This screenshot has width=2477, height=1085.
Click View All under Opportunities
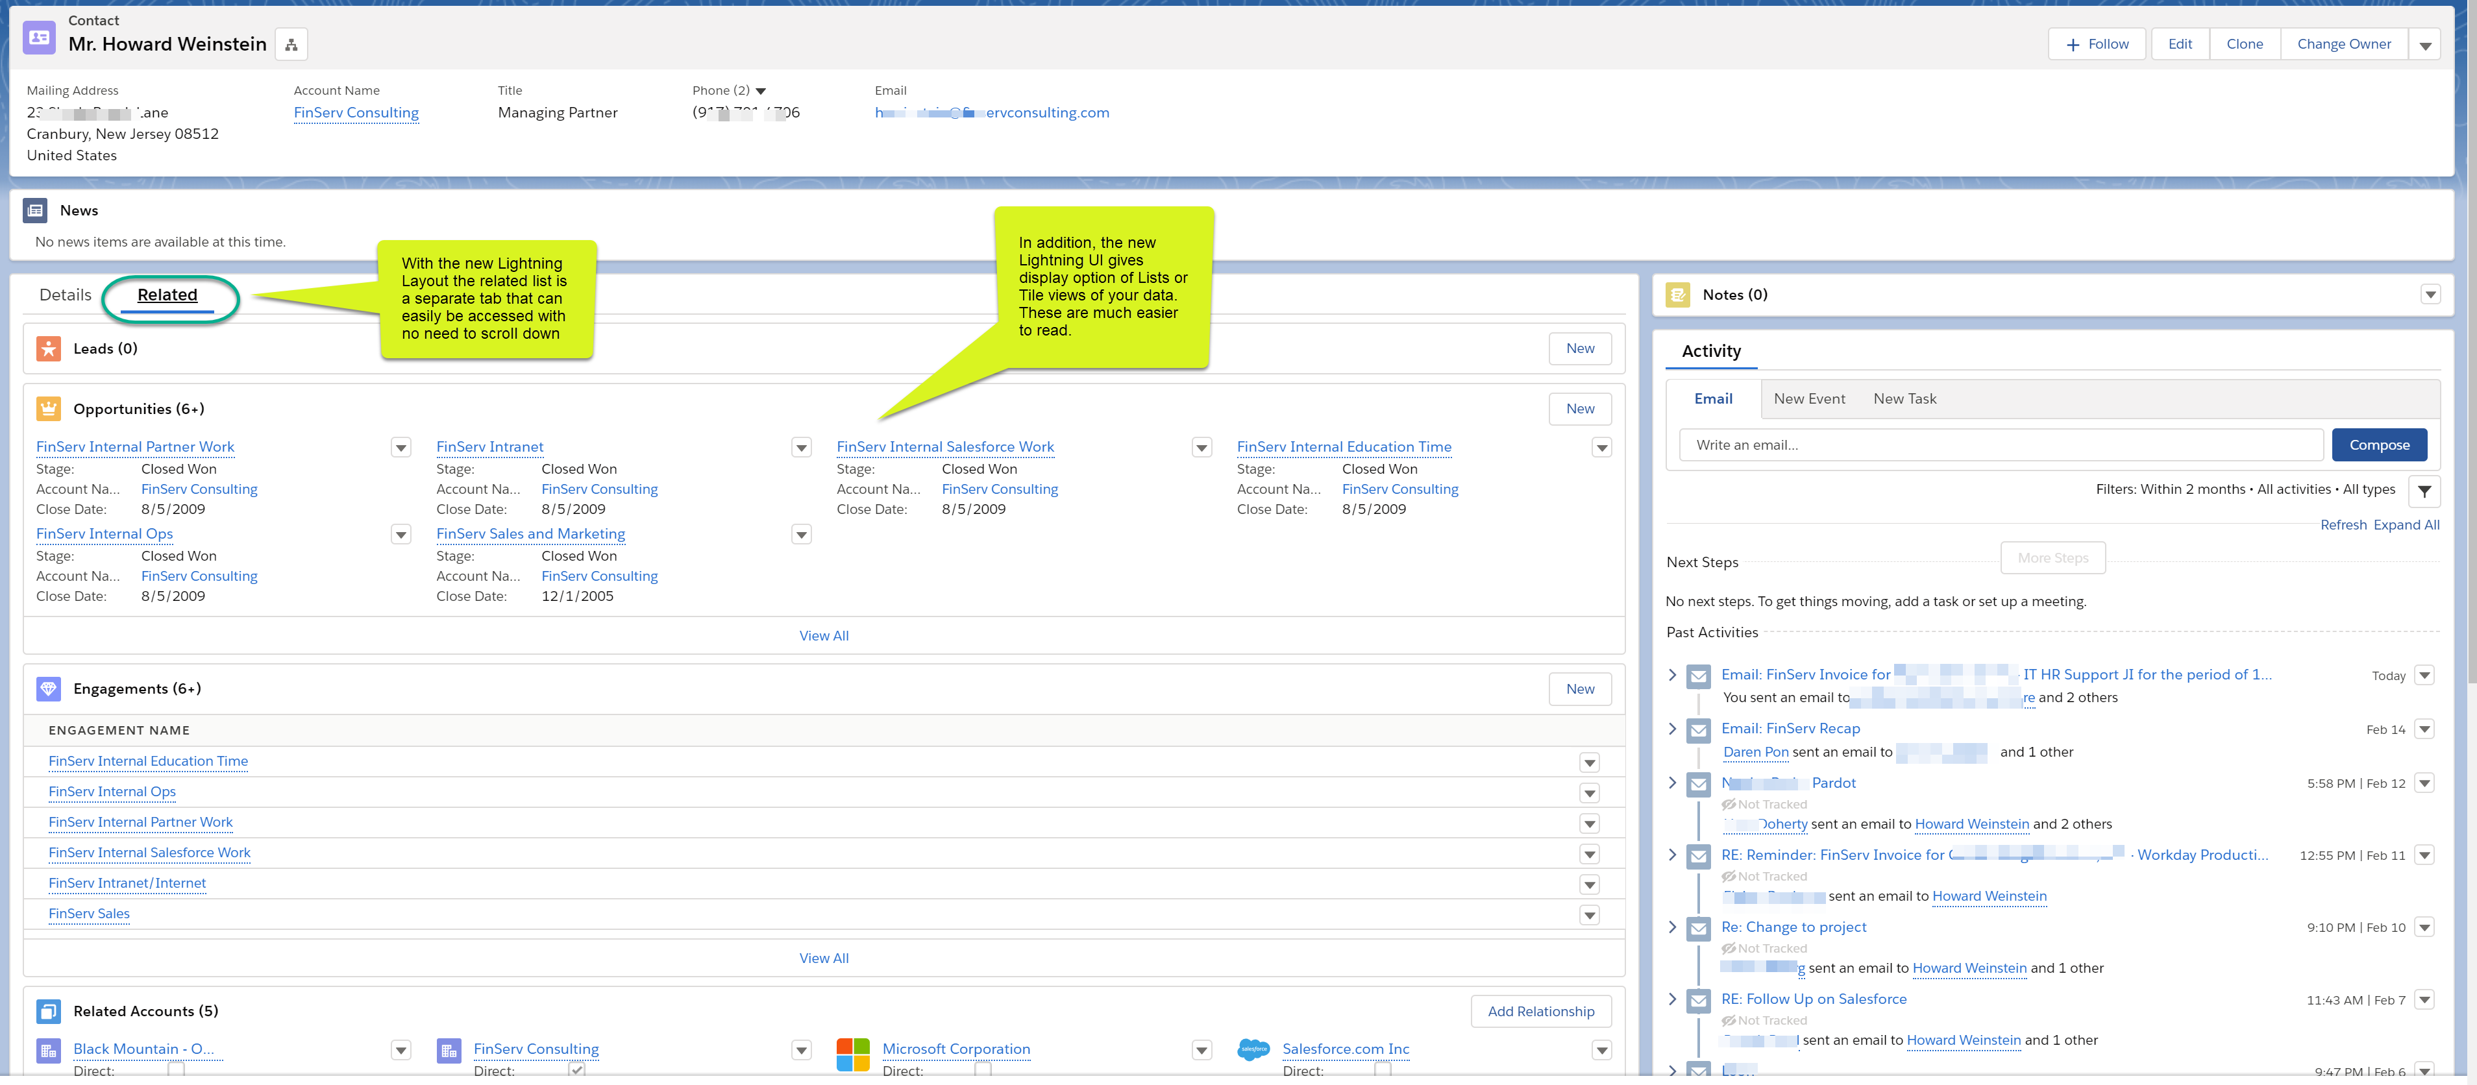pos(823,635)
